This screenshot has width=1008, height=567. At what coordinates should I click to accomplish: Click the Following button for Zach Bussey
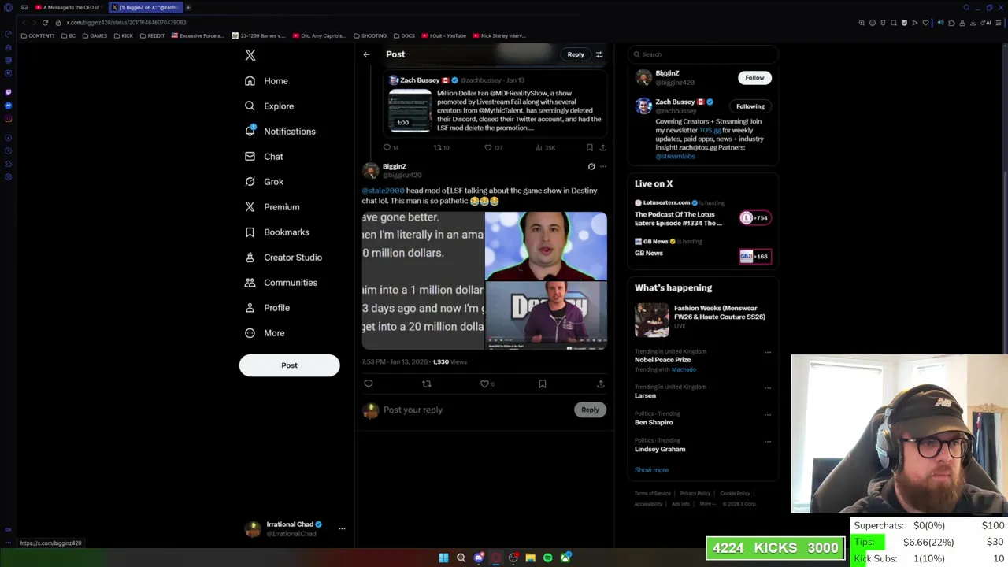(750, 106)
